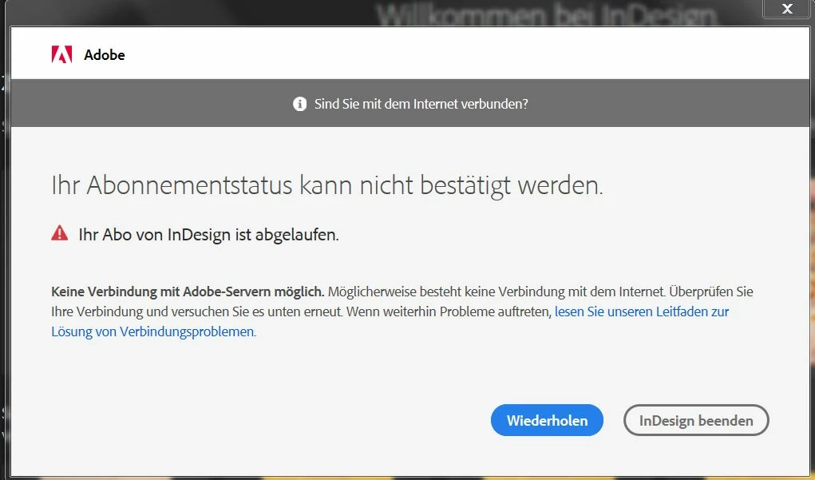Viewport: 815px width, 480px height.
Task: Click the Wiederholen button
Action: coord(547,420)
